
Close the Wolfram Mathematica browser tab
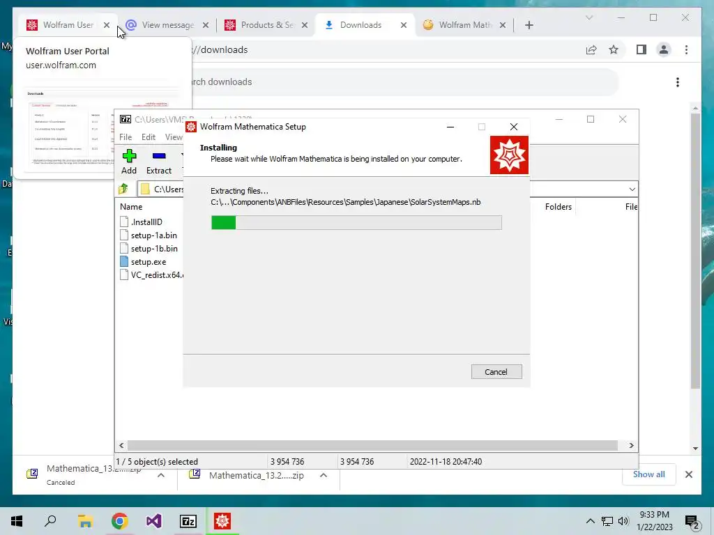click(x=503, y=25)
